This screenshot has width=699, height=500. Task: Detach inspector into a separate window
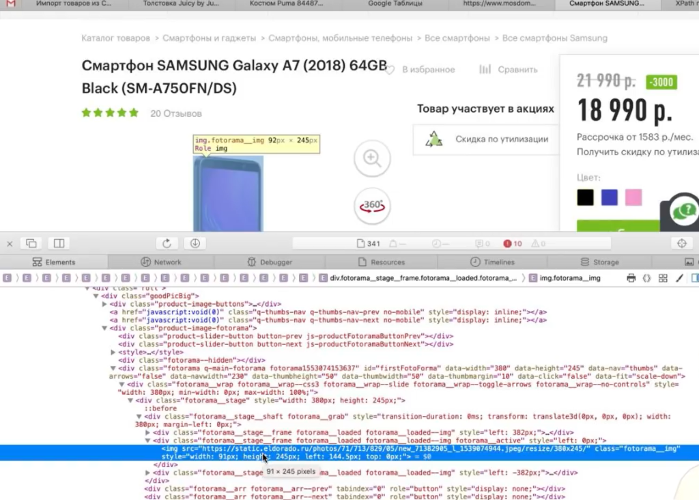(x=31, y=243)
